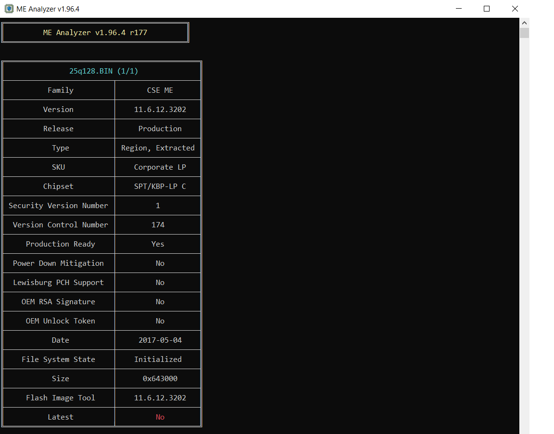The width and height of the screenshot is (554, 434).
Task: Click the No value for OEM RSA Signature
Action: pos(160,301)
